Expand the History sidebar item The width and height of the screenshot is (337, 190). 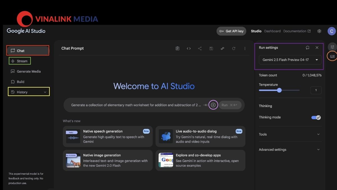click(x=29, y=92)
